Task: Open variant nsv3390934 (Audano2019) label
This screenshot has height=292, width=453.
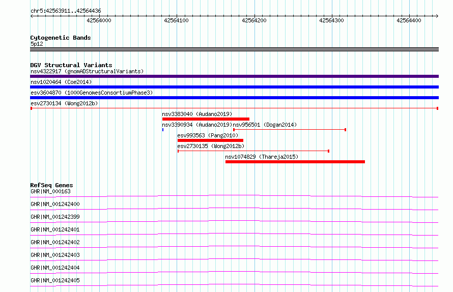Action: coord(197,125)
